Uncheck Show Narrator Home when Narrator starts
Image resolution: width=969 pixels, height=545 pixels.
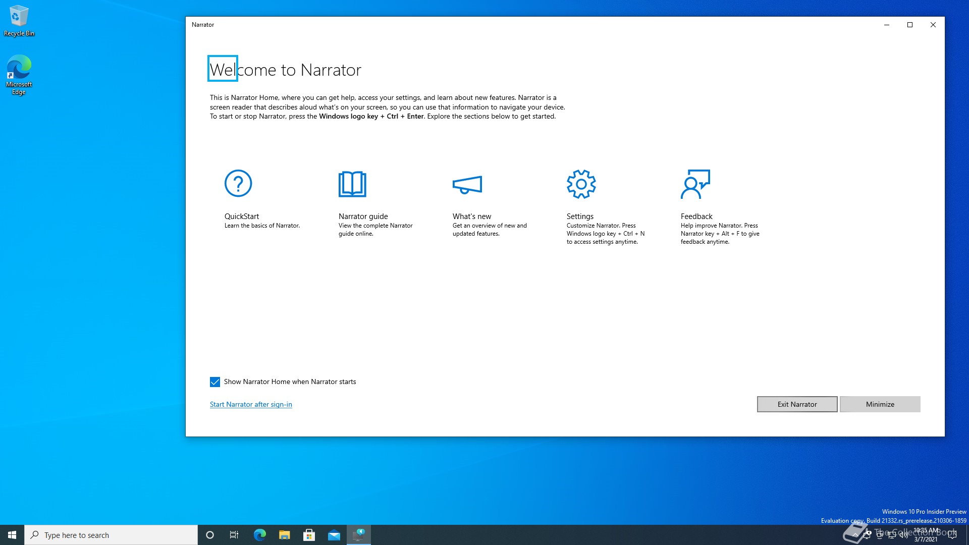[x=215, y=382]
